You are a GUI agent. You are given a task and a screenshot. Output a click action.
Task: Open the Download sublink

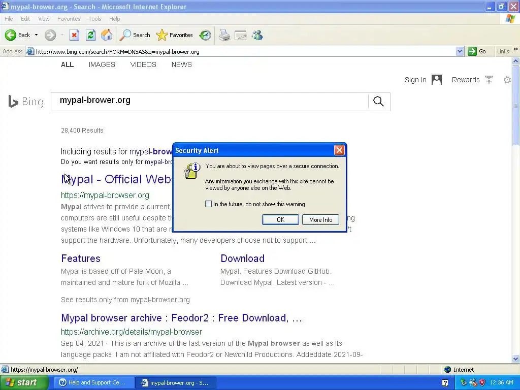pos(242,258)
